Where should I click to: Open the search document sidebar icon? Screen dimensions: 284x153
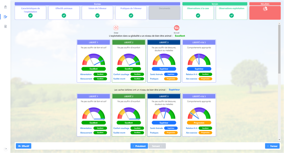point(5,27)
